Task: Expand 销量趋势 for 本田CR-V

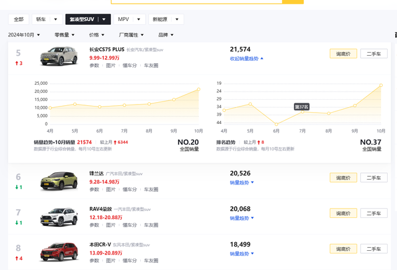Action: pos(242,253)
